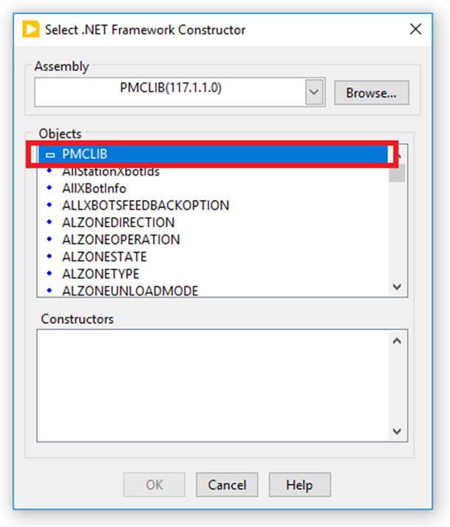Open the Assembly dropdown list
The width and height of the screenshot is (450, 527).
tap(314, 93)
